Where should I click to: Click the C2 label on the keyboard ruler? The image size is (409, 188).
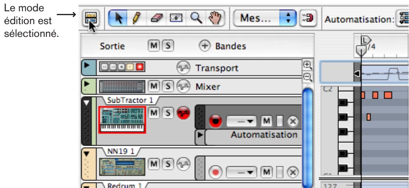pos(327,89)
